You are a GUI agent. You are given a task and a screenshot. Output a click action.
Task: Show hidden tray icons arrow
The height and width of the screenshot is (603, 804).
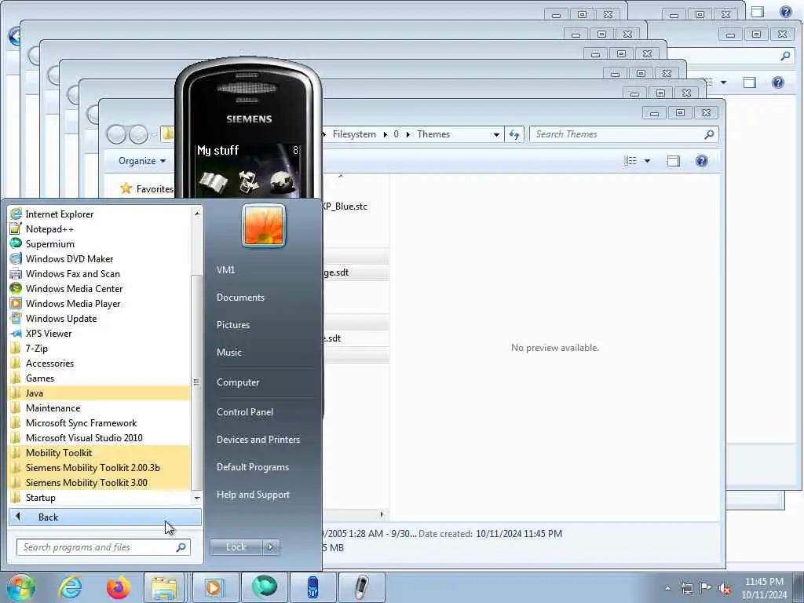point(667,589)
